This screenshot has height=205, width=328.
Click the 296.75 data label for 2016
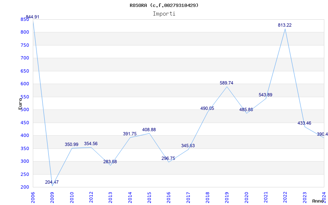[x=168, y=159]
